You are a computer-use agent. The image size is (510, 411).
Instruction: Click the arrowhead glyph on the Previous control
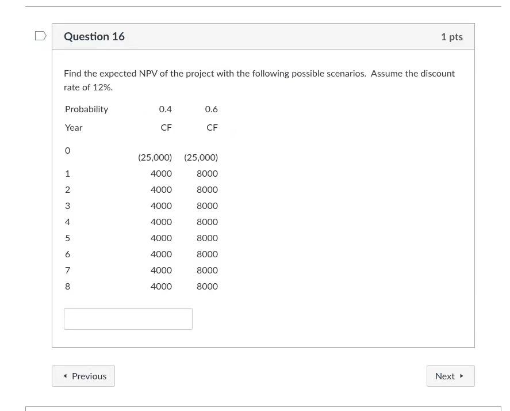(65, 375)
